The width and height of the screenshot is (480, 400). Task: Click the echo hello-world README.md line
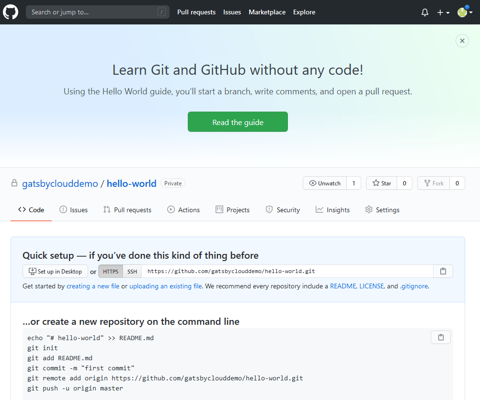coord(91,338)
